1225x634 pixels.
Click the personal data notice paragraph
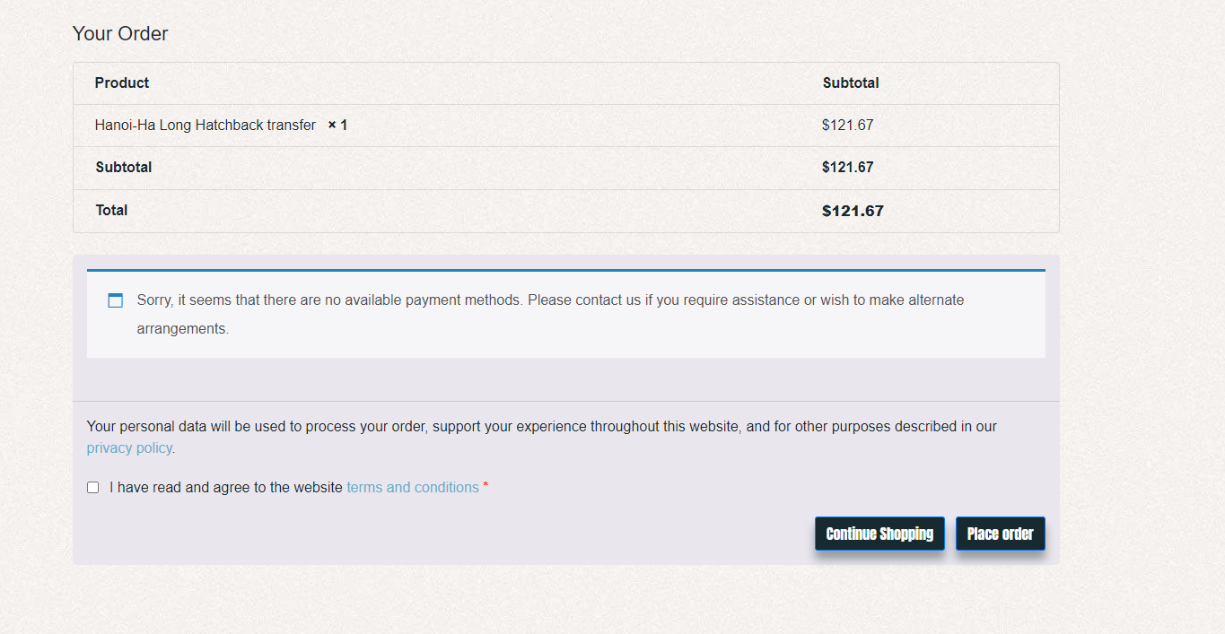click(x=542, y=437)
